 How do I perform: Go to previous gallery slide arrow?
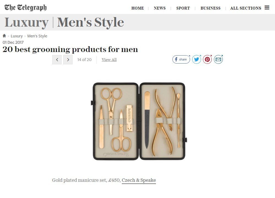(x=57, y=60)
